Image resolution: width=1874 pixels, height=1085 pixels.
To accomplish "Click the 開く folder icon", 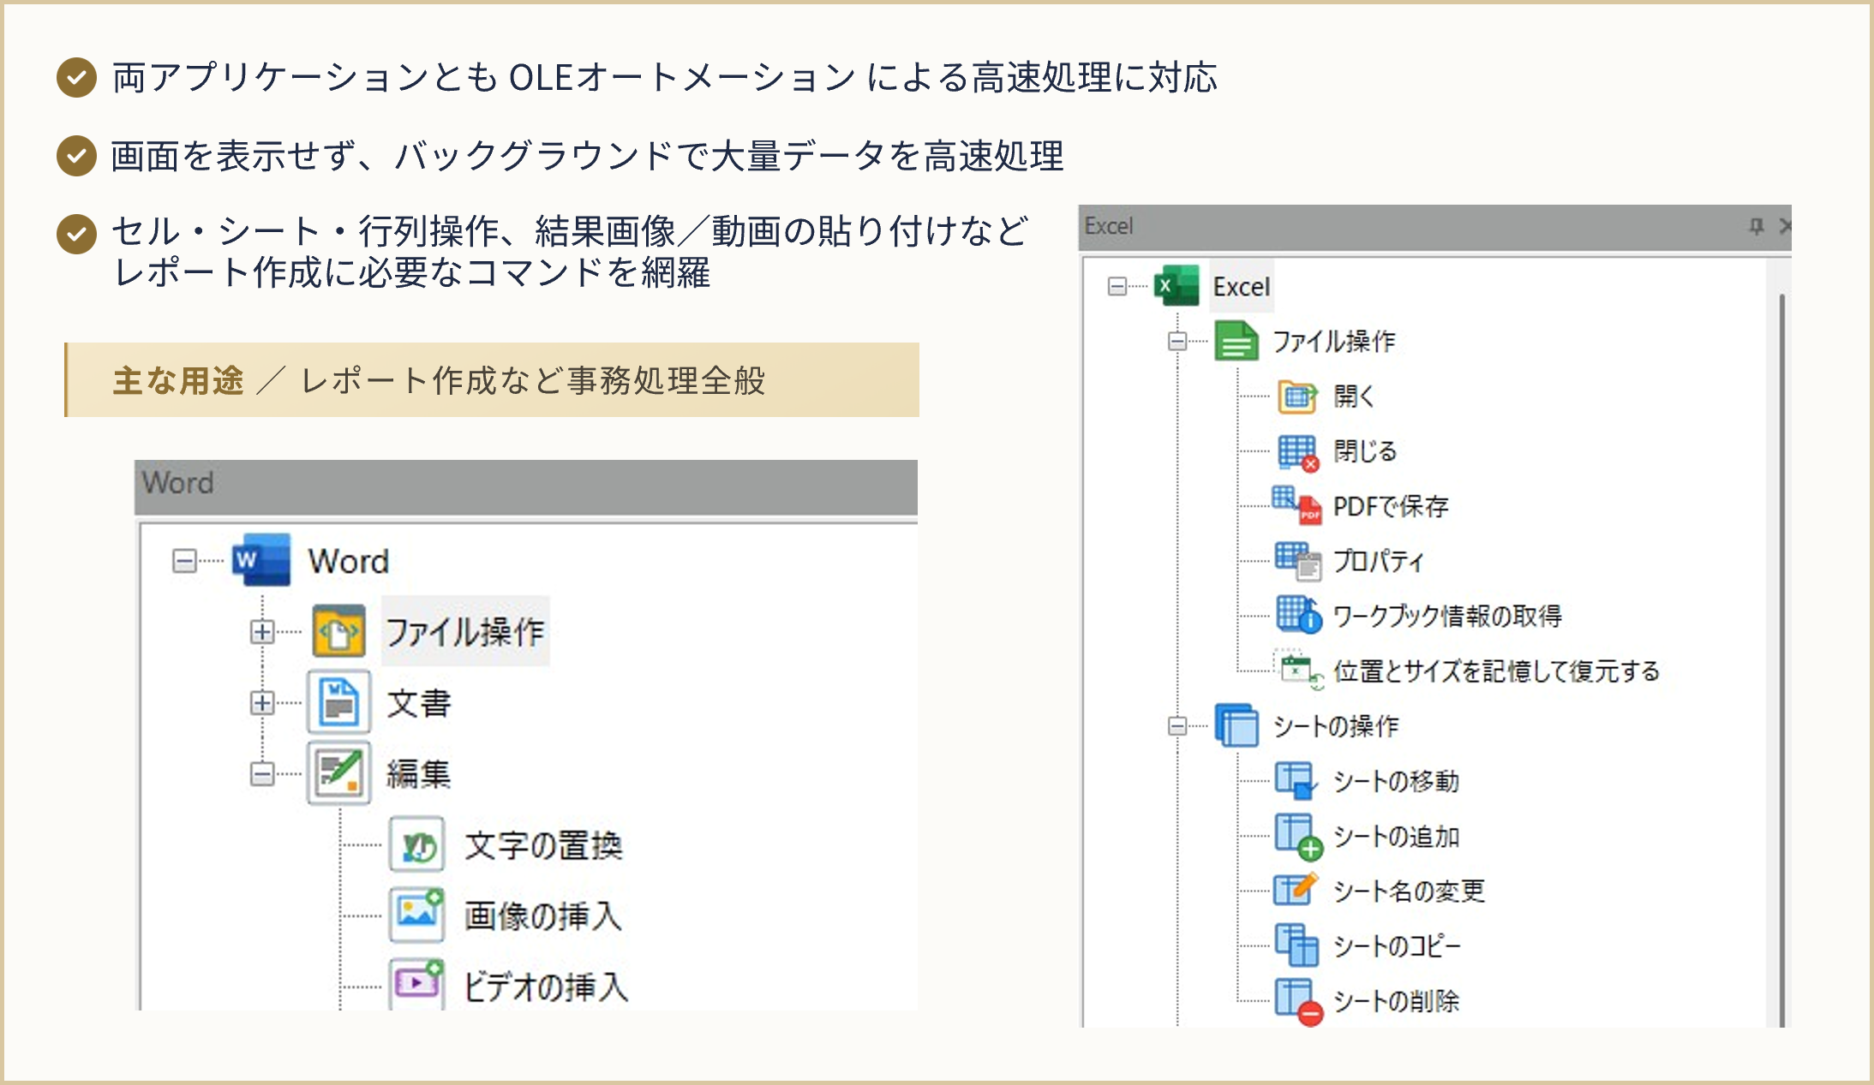I will [x=1297, y=396].
